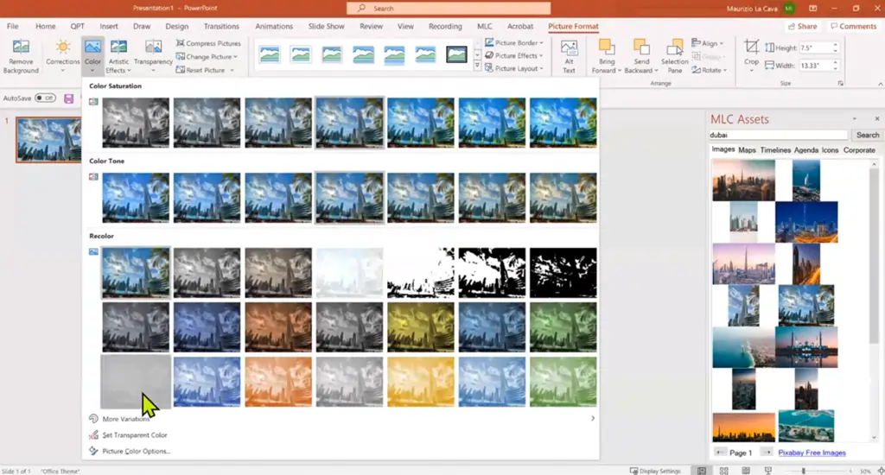885x475 pixels.
Task: Expand picture styles gallery
Action: coord(477,66)
